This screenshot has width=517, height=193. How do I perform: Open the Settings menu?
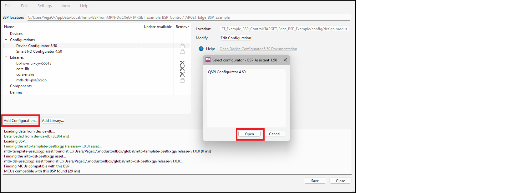(x=45, y=6)
